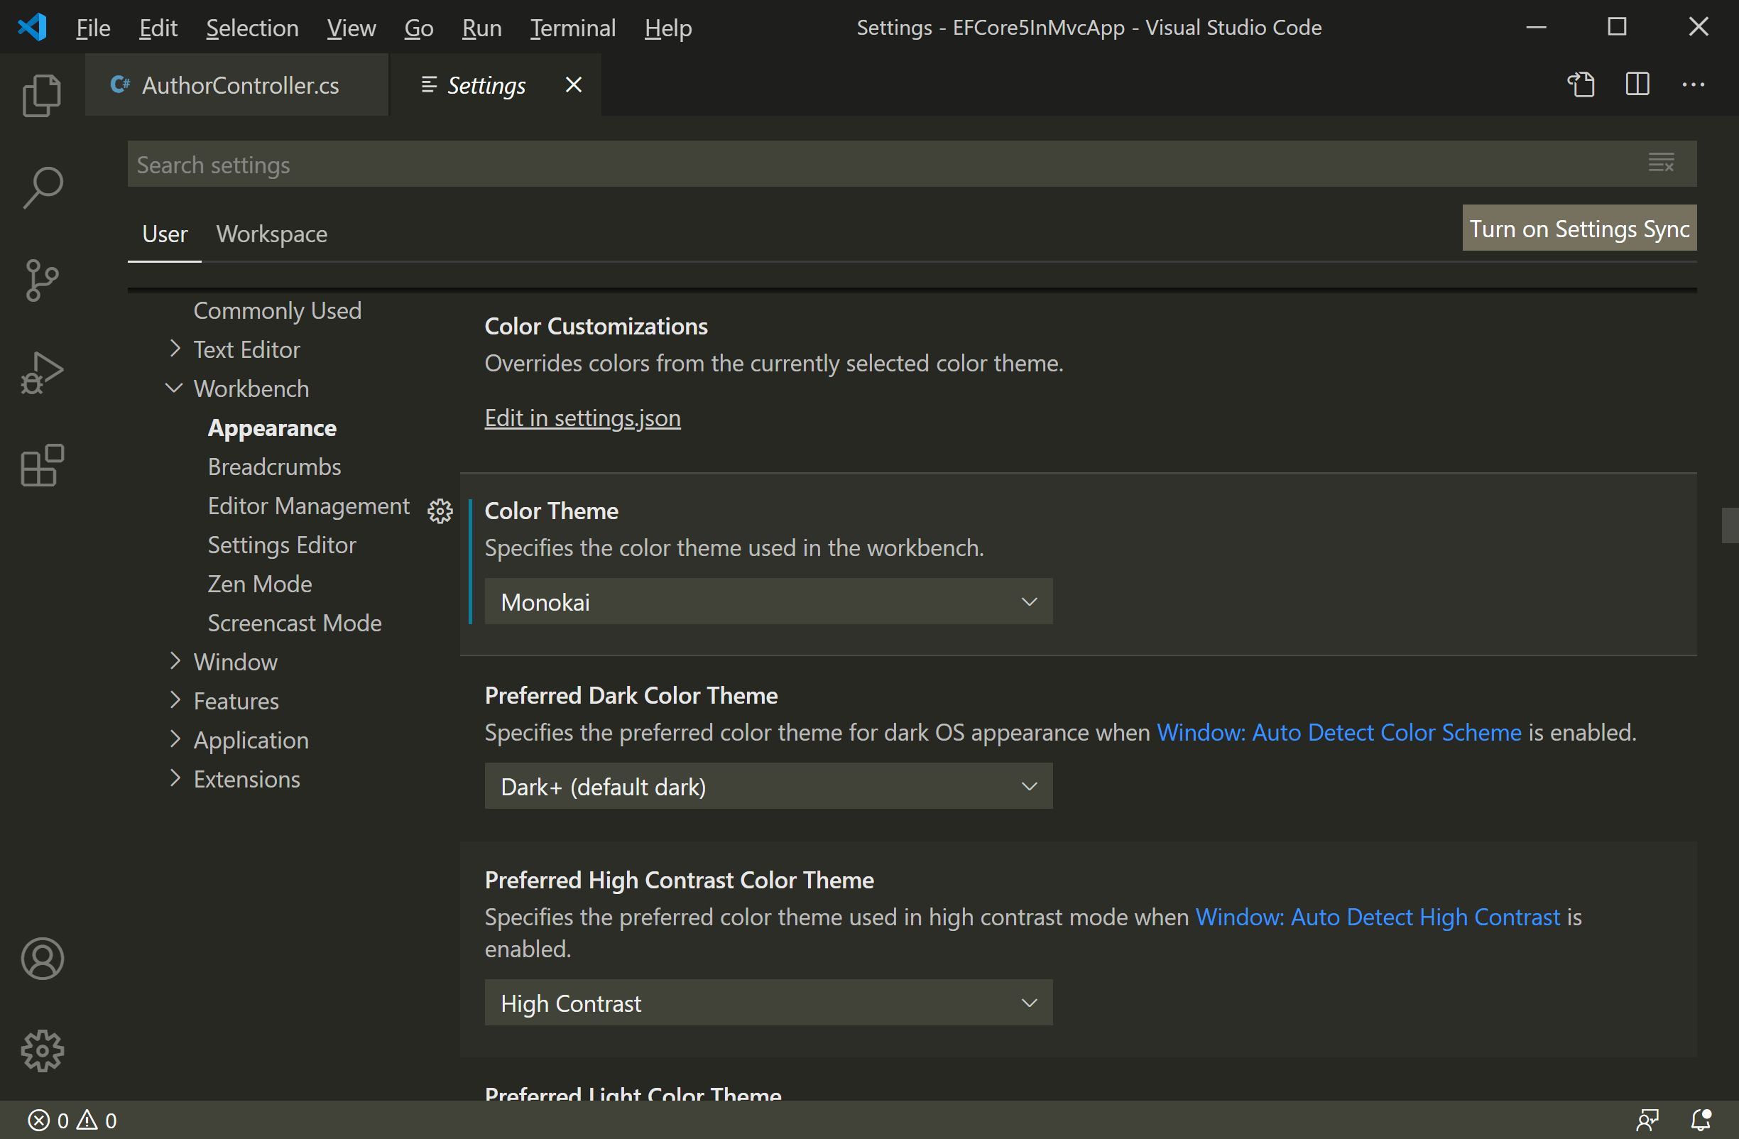
Task: Click the Accounts icon
Action: click(42, 959)
